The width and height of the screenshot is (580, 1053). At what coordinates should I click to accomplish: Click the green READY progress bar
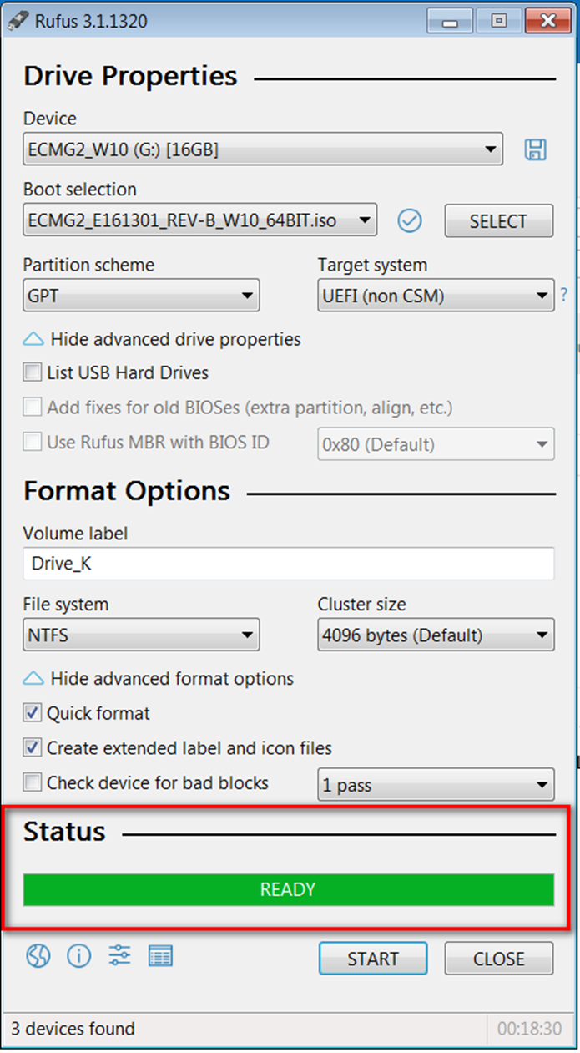click(289, 889)
